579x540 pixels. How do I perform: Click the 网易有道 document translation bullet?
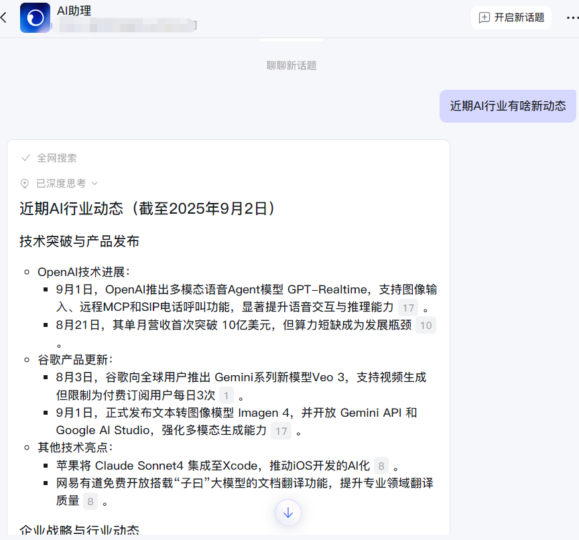245,492
